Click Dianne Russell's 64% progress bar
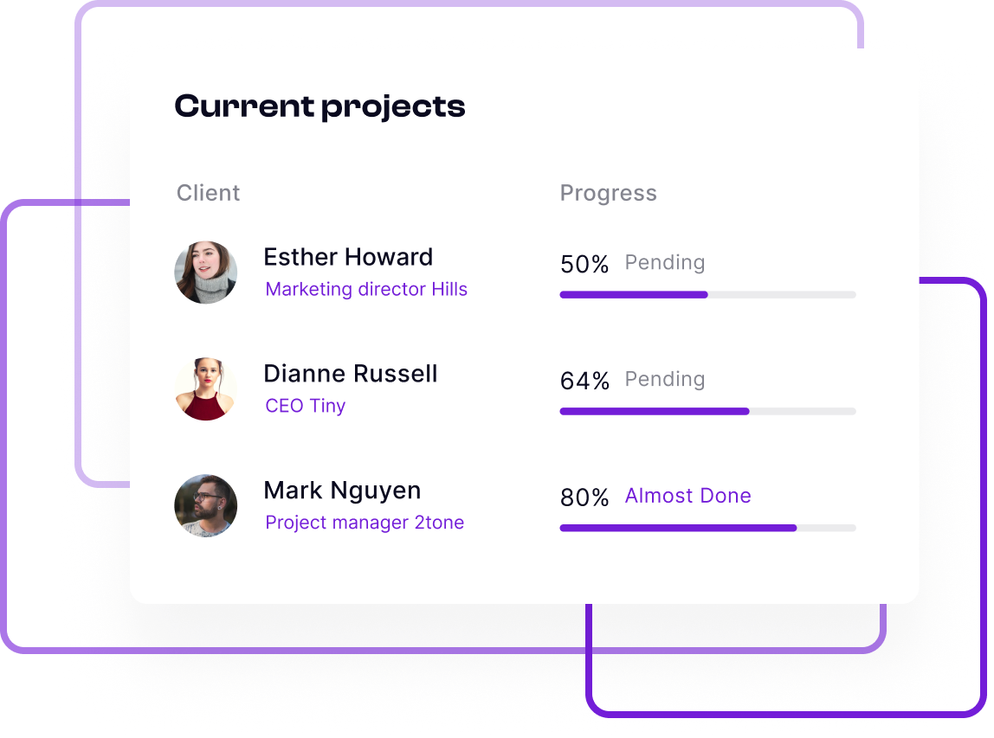The height and width of the screenshot is (738, 994). pyautogui.click(x=707, y=412)
